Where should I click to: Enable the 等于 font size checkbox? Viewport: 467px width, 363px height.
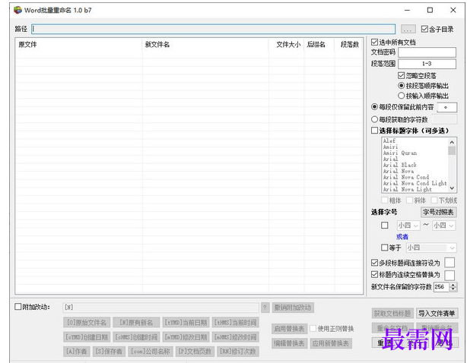(385, 248)
